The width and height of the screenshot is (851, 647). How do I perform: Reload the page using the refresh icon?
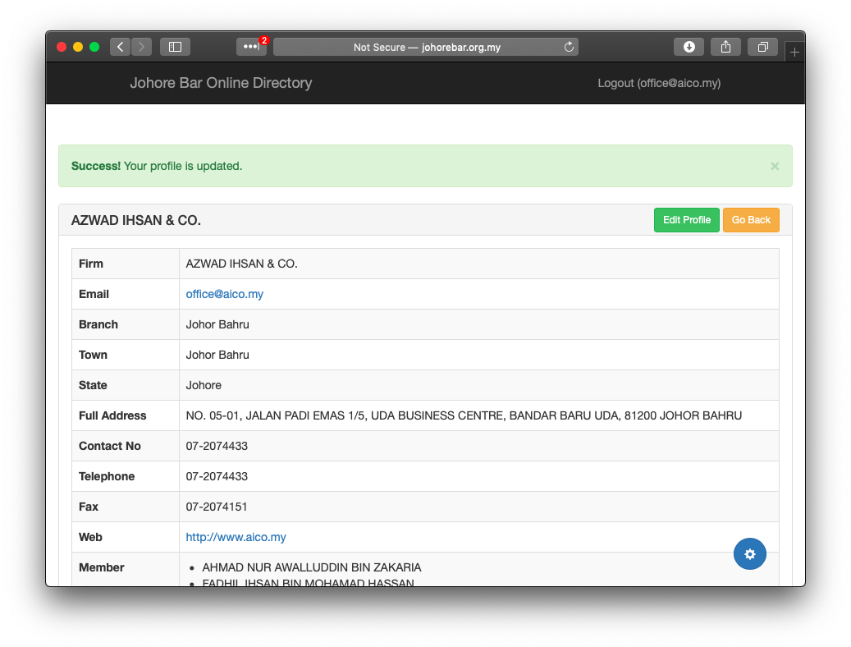point(569,47)
